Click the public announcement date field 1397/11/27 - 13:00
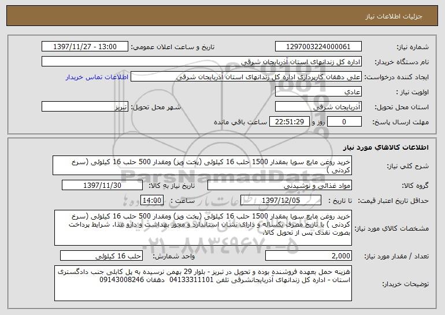 tap(85, 47)
